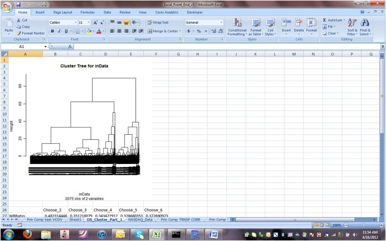
Task: Click the Copy command
Action: click(x=23, y=26)
